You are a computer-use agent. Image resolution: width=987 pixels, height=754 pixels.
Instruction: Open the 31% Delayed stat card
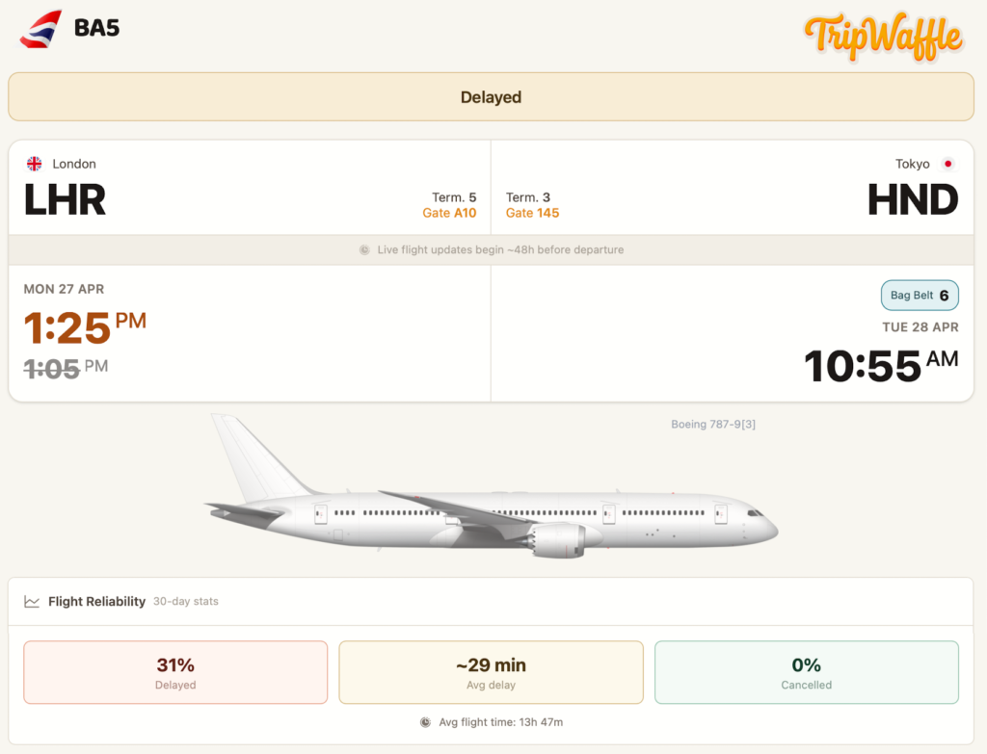click(175, 672)
